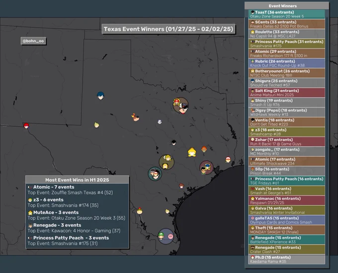Click the 'Battlefield XPerience #33' event text
338x273 pixels.
click(x=273, y=242)
